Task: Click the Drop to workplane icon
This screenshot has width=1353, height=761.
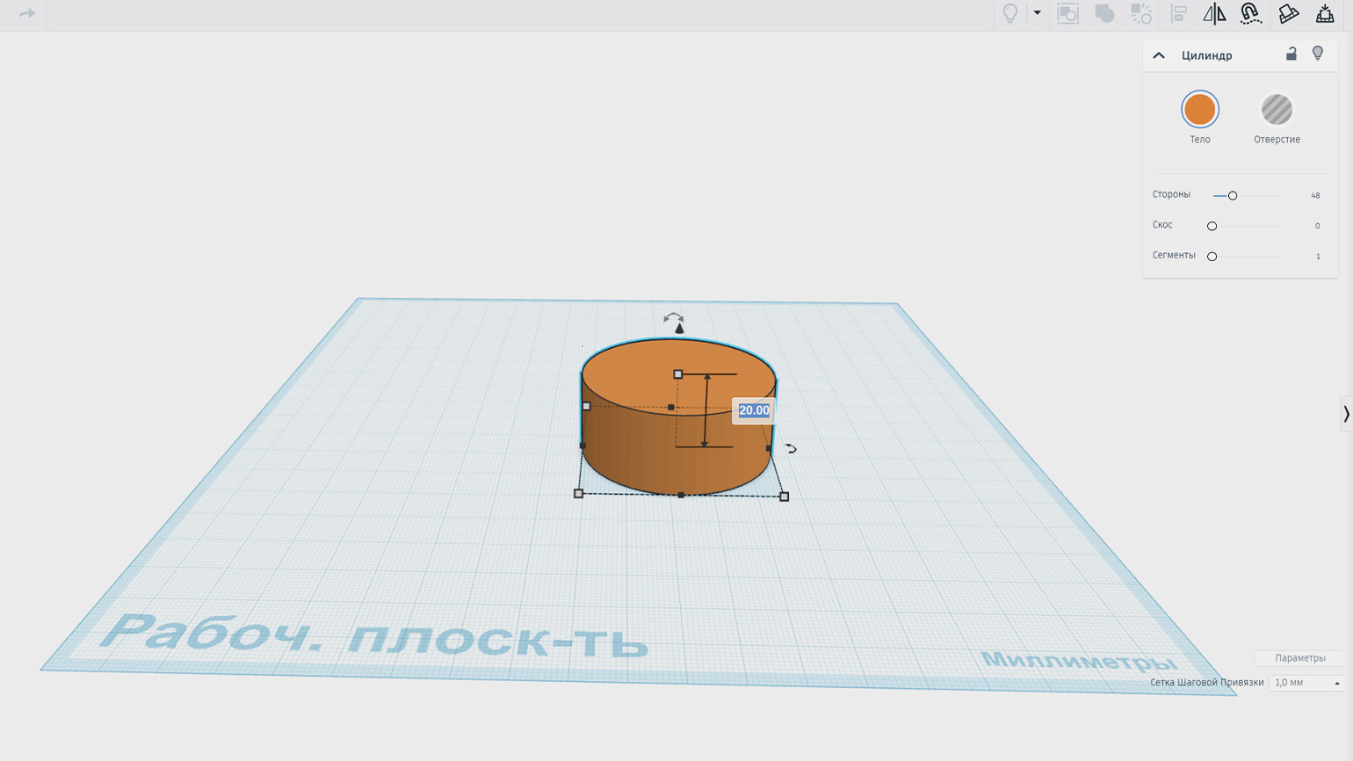Action: (x=1325, y=13)
